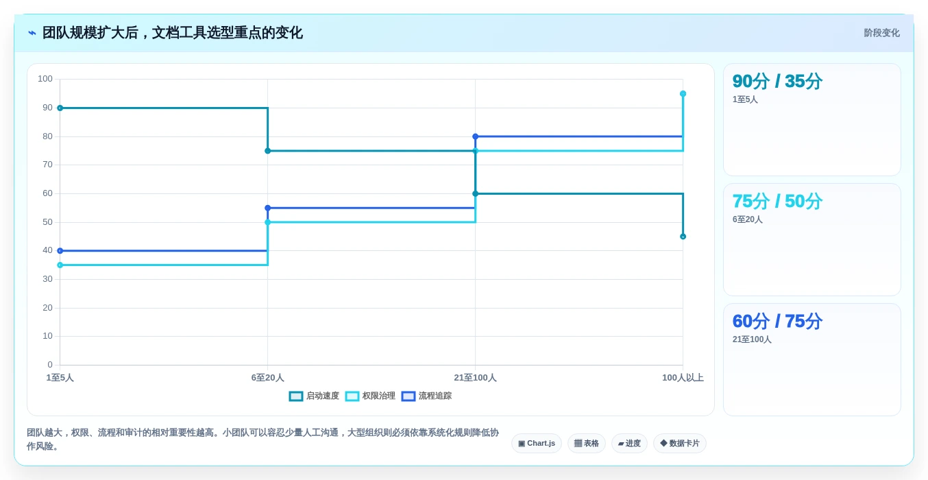The width and height of the screenshot is (928, 480).
Task: Click the footer text starting 团队越大
Action: pyautogui.click(x=263, y=440)
